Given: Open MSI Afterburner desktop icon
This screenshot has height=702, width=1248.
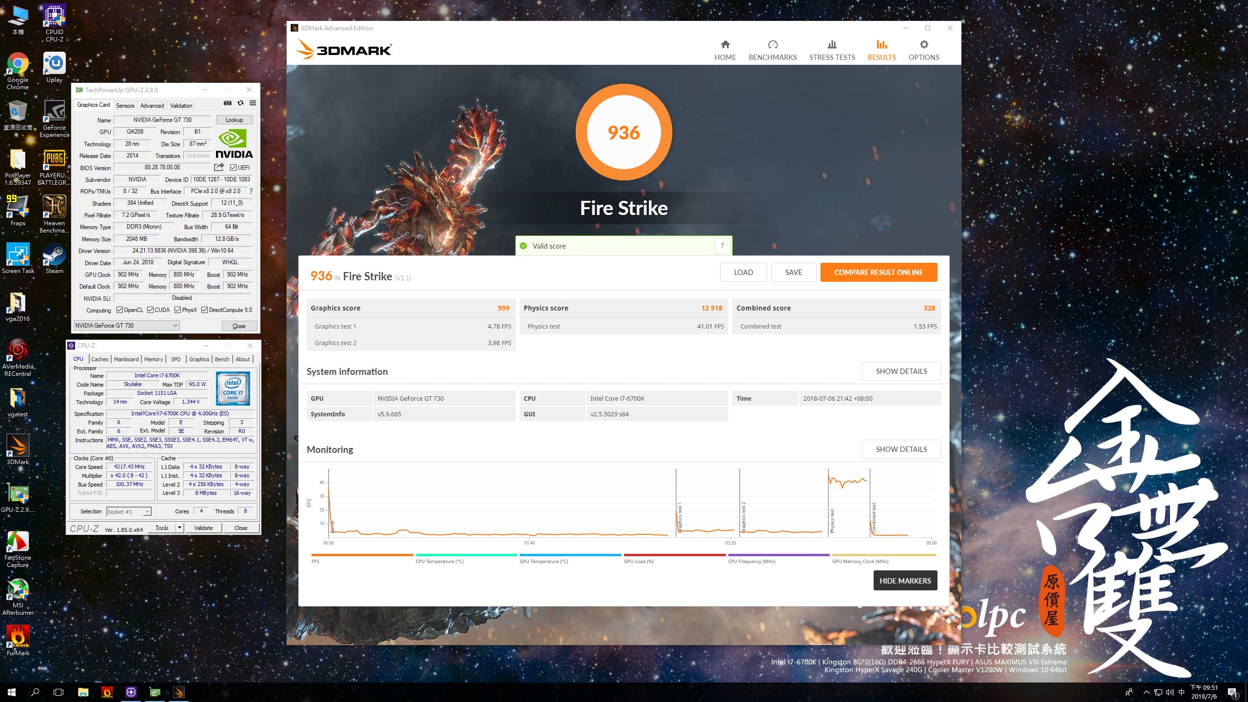Looking at the screenshot, I should (x=18, y=598).
